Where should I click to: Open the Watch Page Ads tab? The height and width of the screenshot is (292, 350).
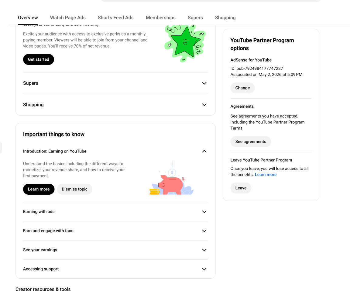(x=68, y=18)
